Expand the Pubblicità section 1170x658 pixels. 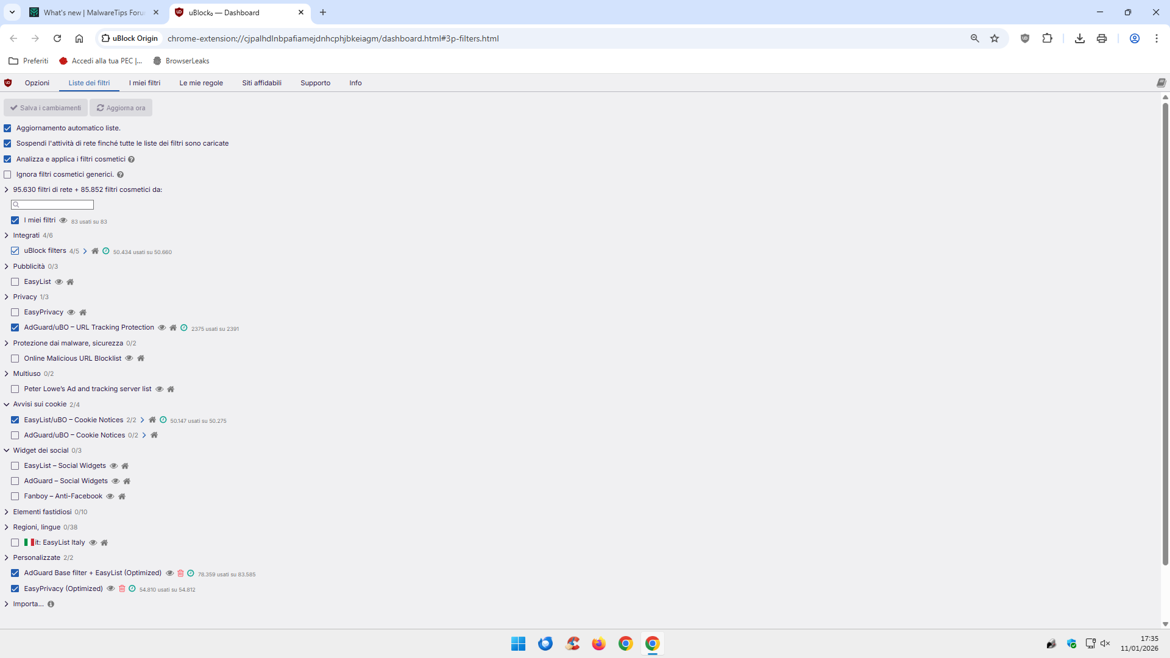coord(7,267)
